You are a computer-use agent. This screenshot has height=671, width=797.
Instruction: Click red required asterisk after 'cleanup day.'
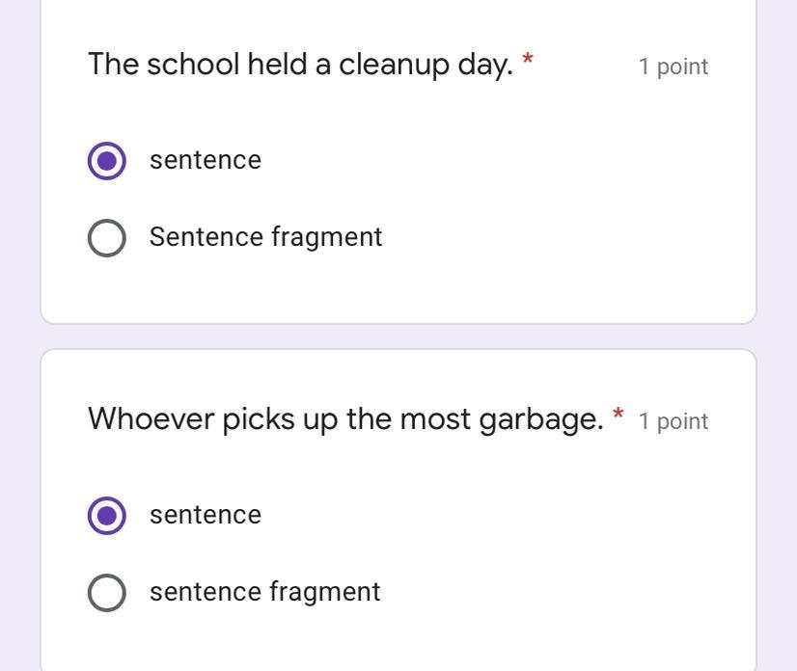(528, 63)
